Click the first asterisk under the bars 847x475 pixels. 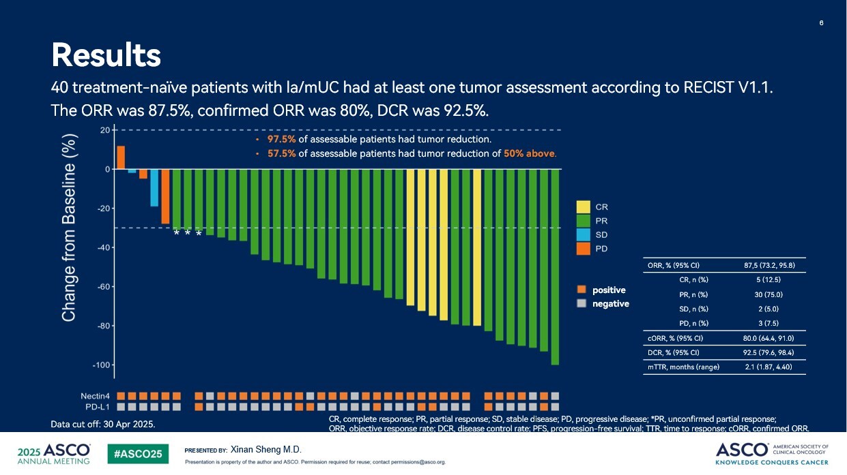pos(176,234)
